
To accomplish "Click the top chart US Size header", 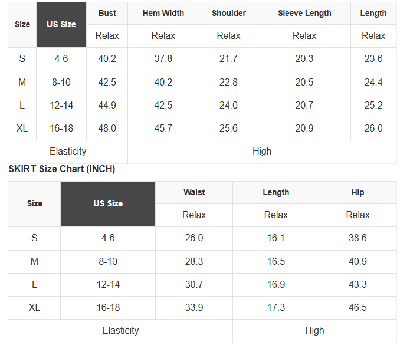I will (61, 25).
